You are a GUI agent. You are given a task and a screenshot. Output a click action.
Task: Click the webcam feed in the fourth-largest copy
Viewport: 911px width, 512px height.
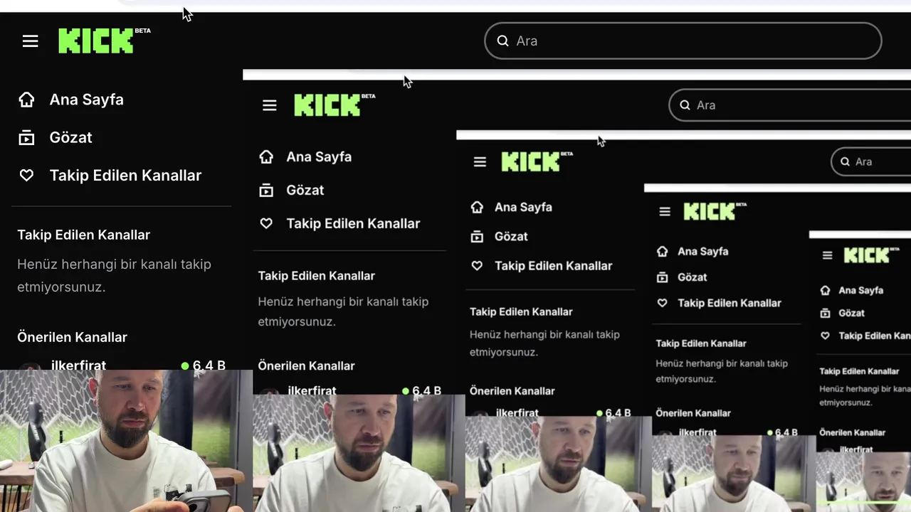click(x=734, y=474)
